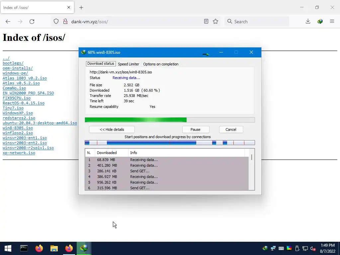This screenshot has width=340, height=255.
Task: Download Atlas_1803_v0.2.iso link
Action: 25,78
